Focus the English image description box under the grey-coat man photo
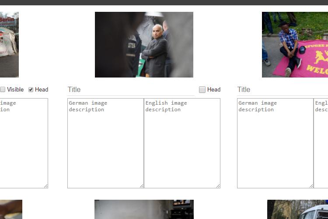This screenshot has height=219, width=328. pos(182,143)
